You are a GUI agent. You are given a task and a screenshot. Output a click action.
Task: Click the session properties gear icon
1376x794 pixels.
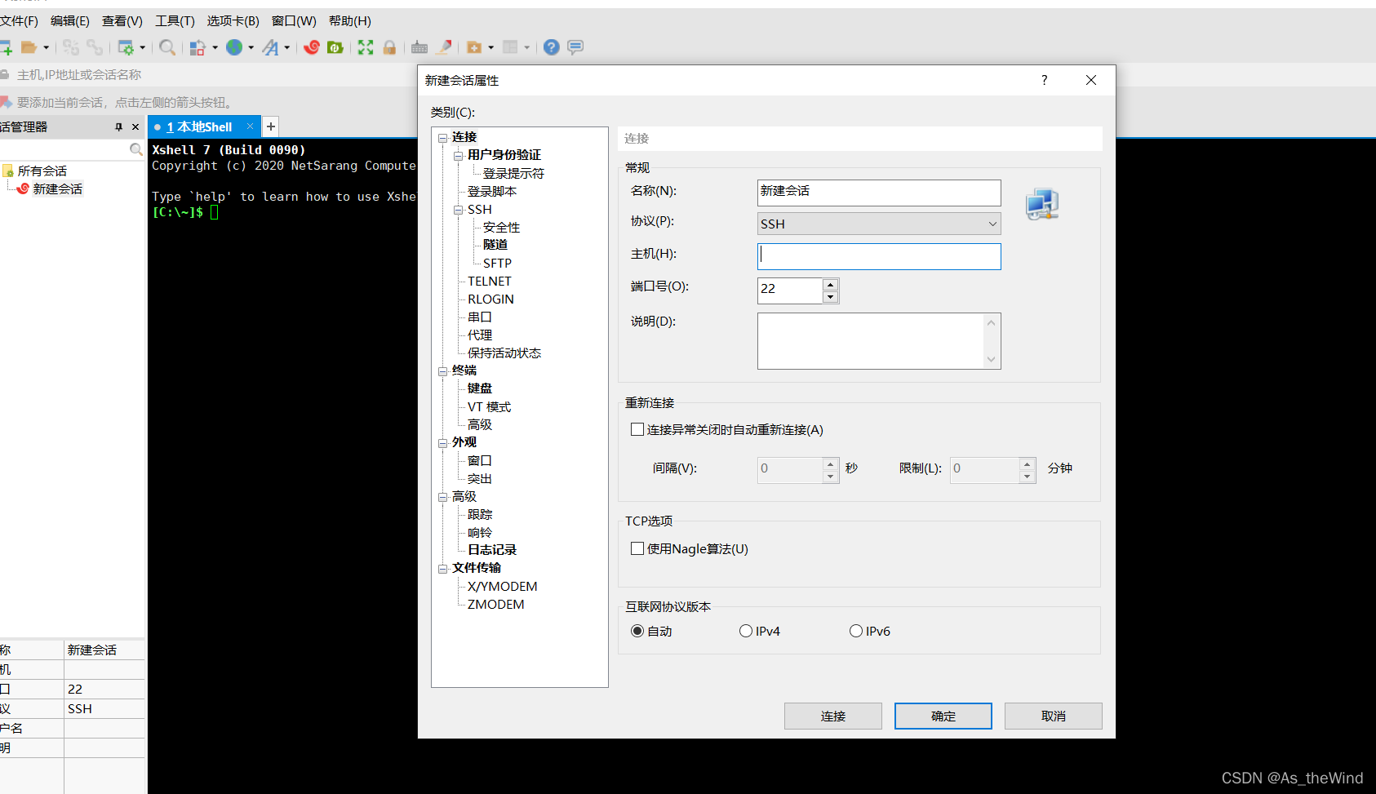point(126,47)
